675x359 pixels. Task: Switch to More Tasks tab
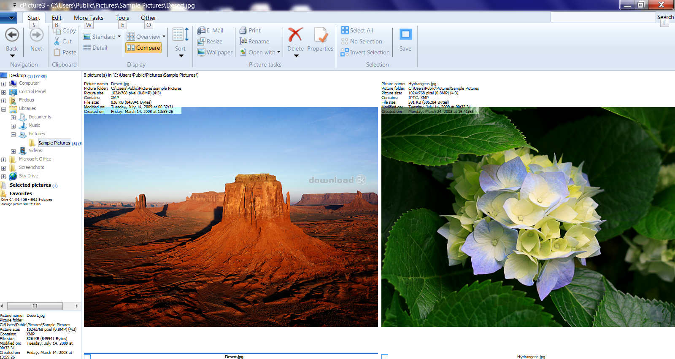tap(89, 18)
